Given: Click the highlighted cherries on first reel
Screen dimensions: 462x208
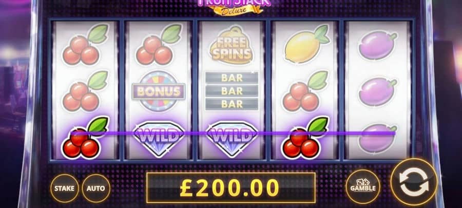Looking at the screenshot, I should tap(85, 138).
